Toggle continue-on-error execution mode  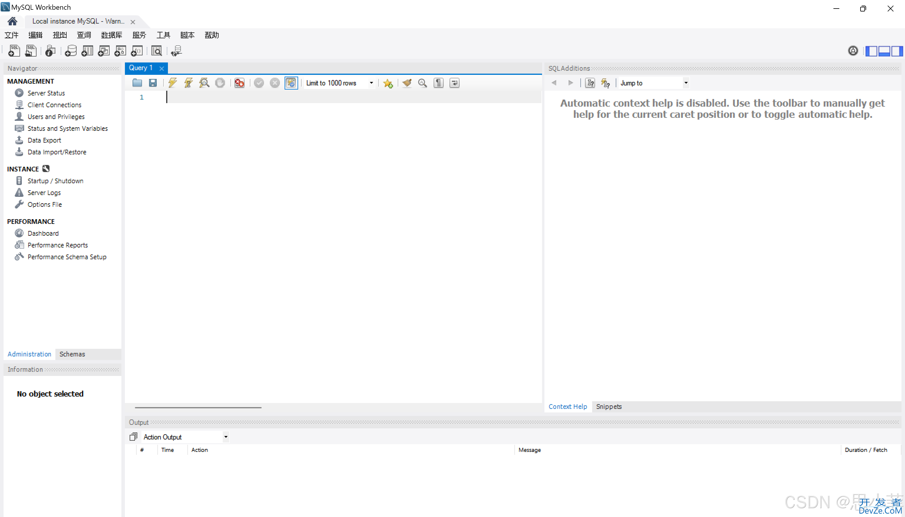tap(240, 83)
